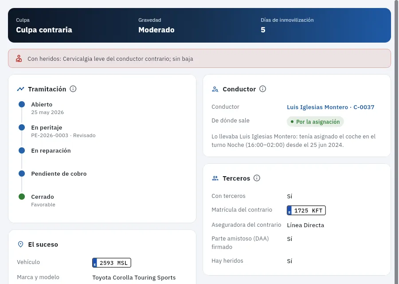This screenshot has height=284, width=399.
Task: Click the info icon next to Terceros
Action: pyautogui.click(x=257, y=178)
